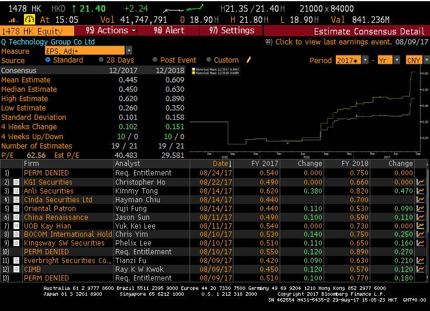Sort by the Date column header
The height and width of the screenshot is (311, 430).
pyautogui.click(x=222, y=164)
